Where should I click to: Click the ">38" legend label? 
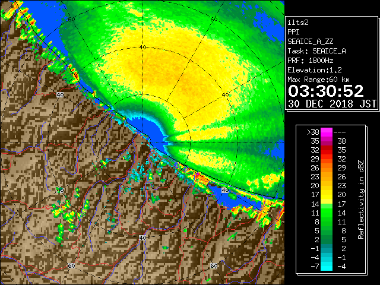pos(313,132)
